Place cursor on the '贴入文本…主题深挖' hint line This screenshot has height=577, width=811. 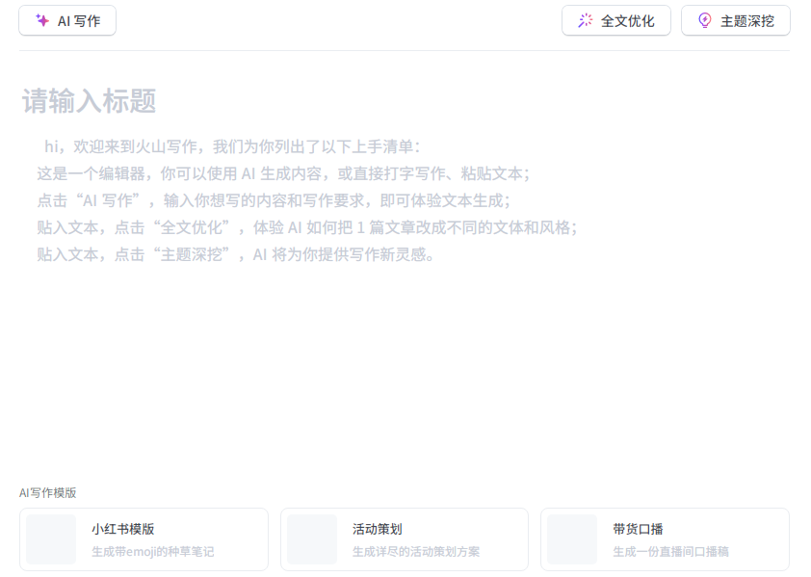click(x=237, y=254)
